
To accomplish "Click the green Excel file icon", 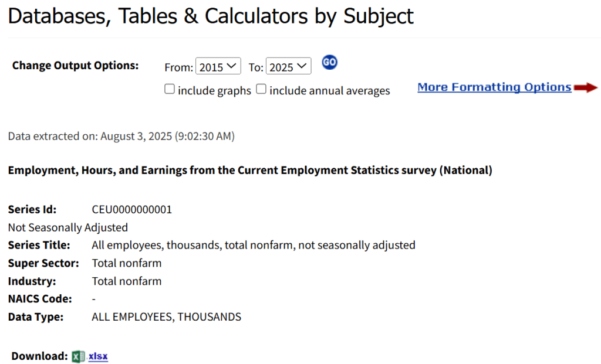I will pos(78,356).
